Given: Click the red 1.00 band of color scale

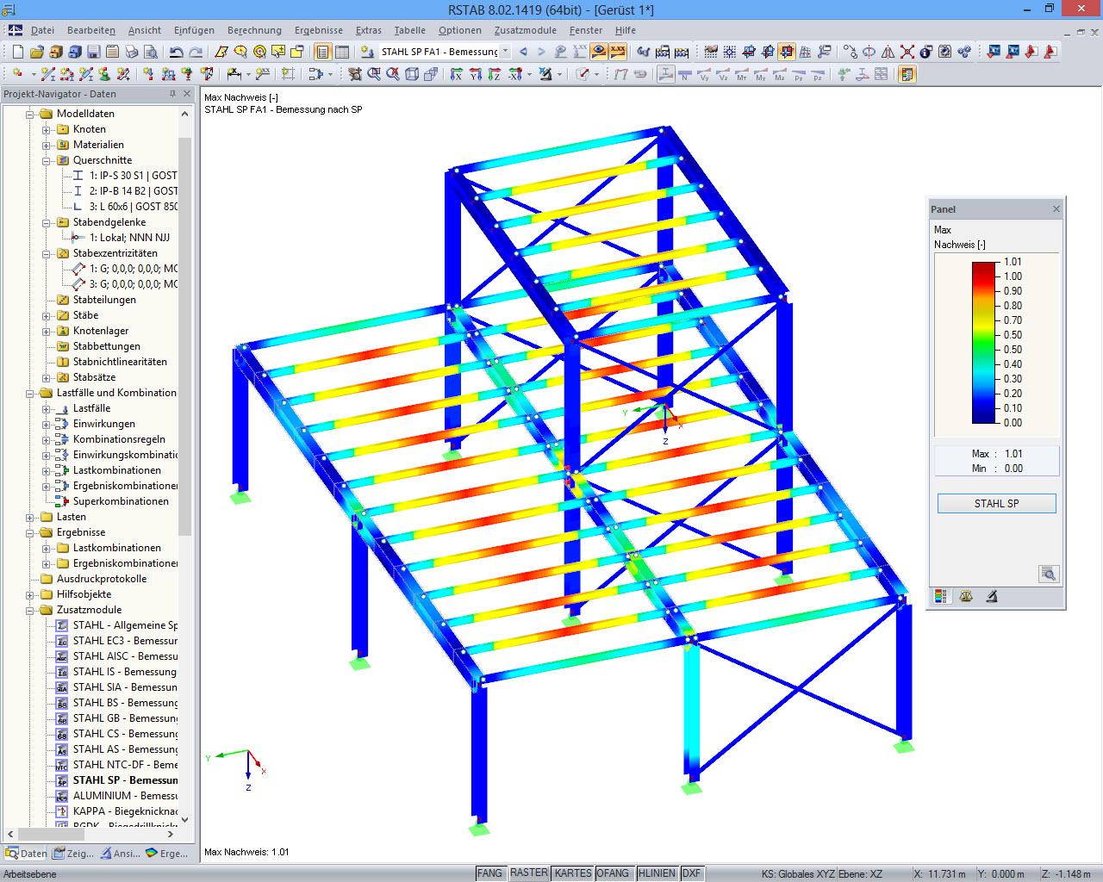Looking at the screenshot, I should pyautogui.click(x=985, y=276).
